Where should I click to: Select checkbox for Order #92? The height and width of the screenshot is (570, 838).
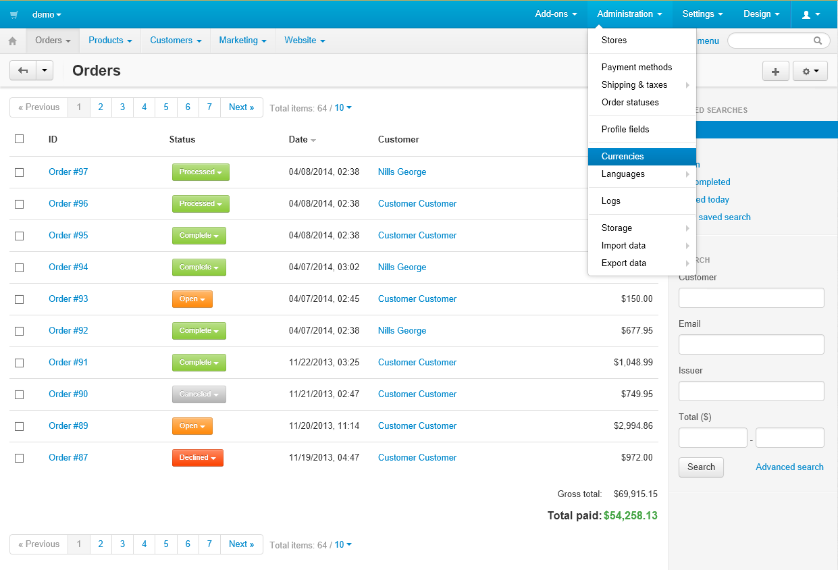[x=19, y=331]
